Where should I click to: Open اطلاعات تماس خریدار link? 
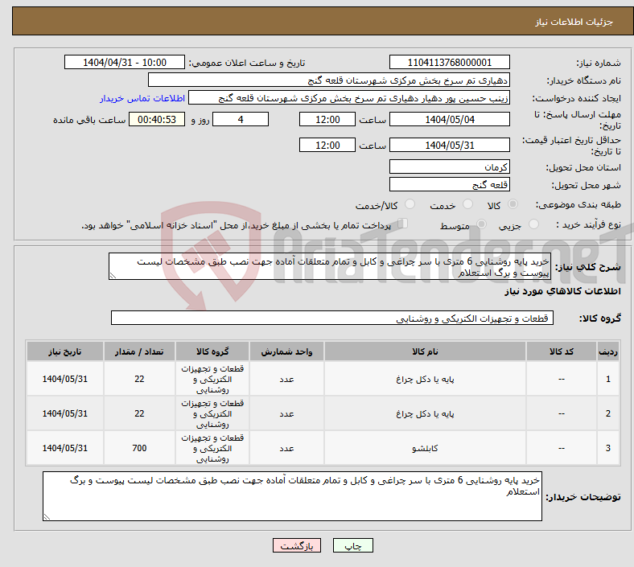[x=142, y=98]
